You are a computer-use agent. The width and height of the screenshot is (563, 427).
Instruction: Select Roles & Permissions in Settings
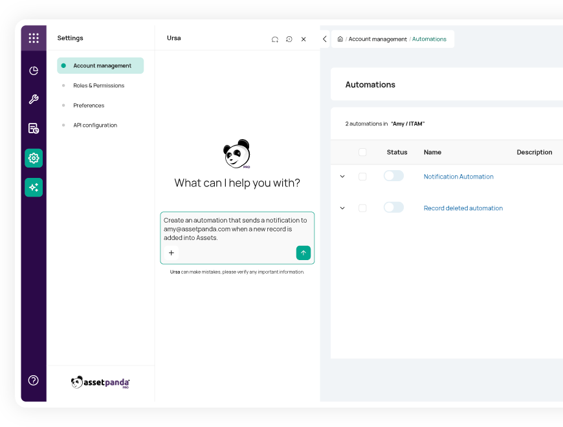click(98, 85)
